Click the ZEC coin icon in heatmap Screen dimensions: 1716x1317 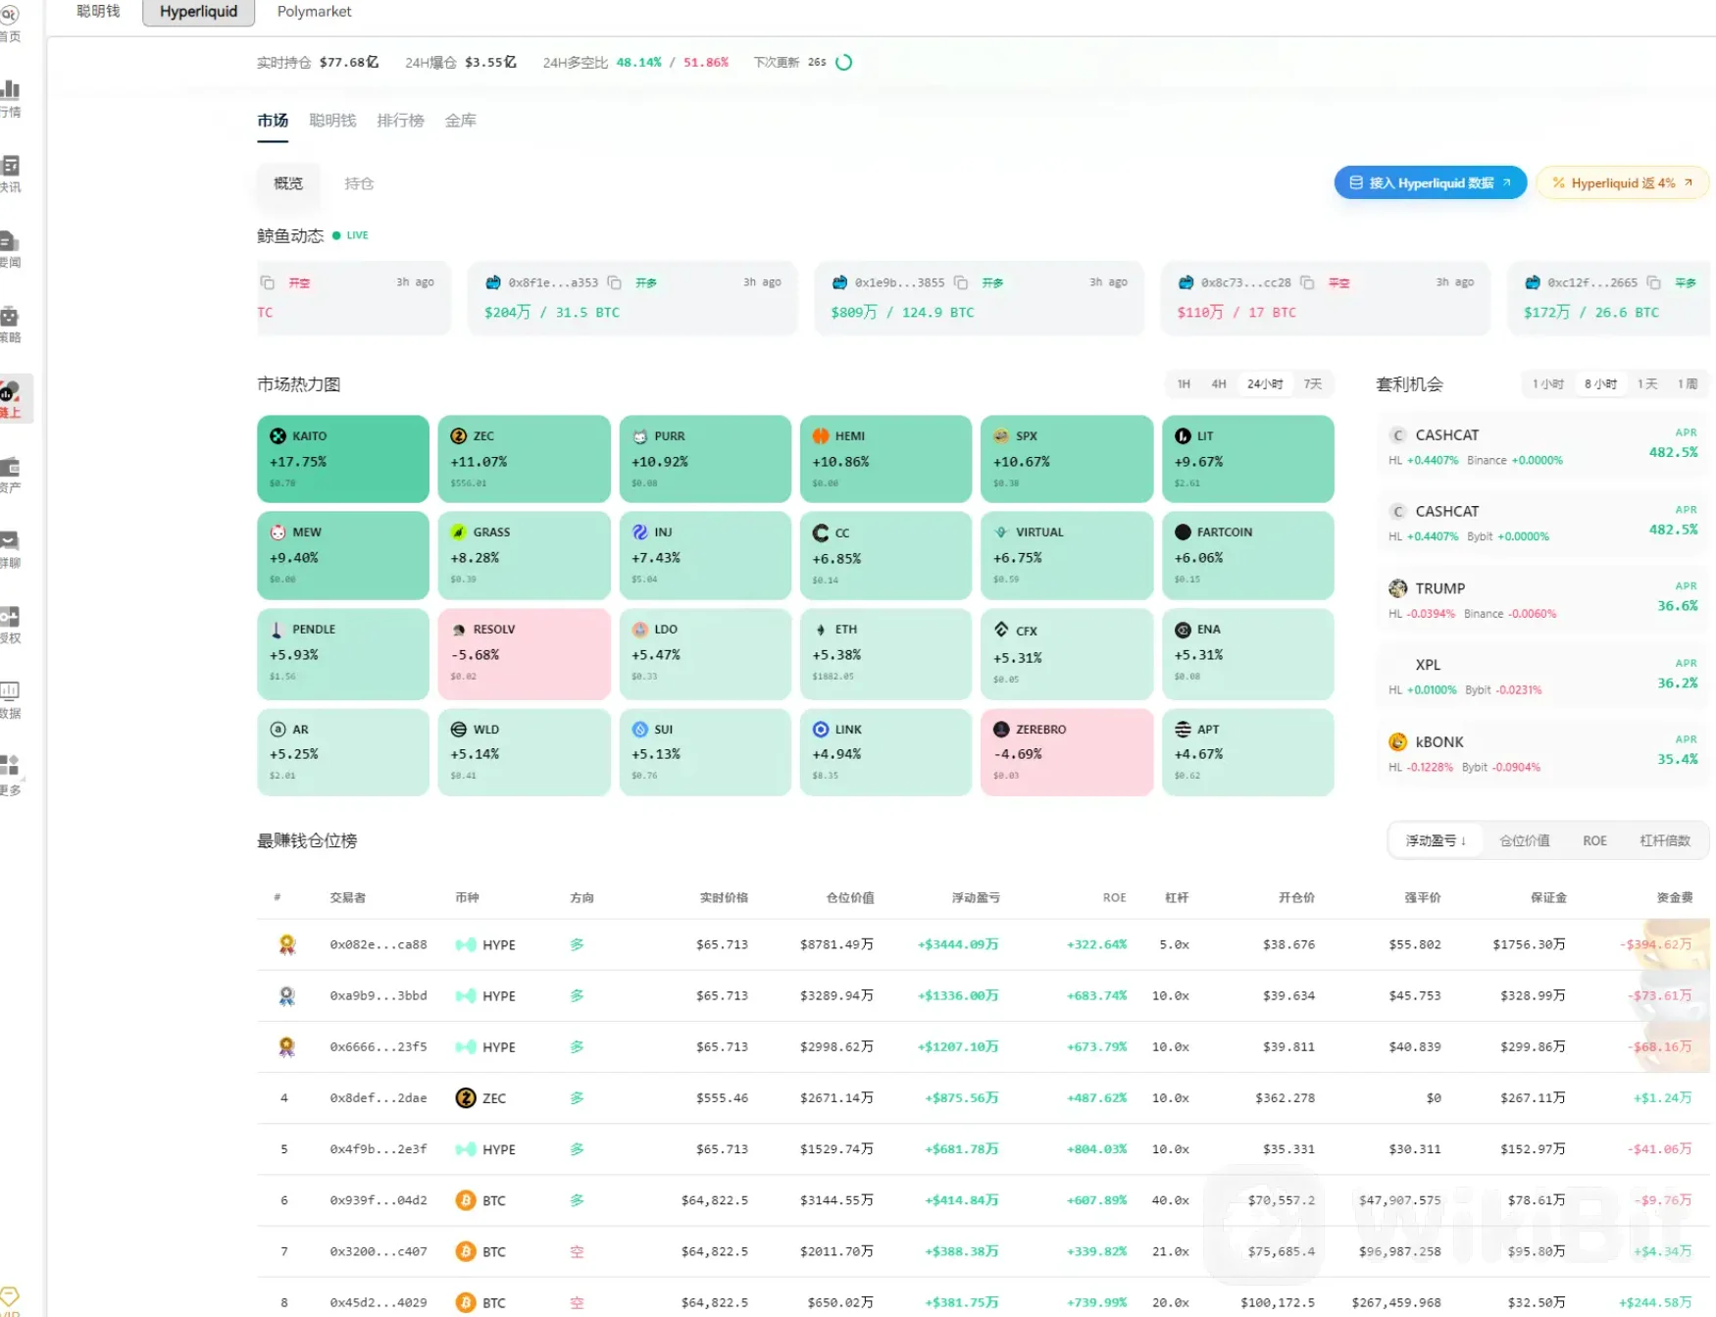[x=458, y=435]
